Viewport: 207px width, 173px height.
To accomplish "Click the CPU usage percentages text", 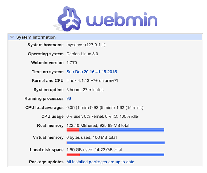I will pos(102,116).
